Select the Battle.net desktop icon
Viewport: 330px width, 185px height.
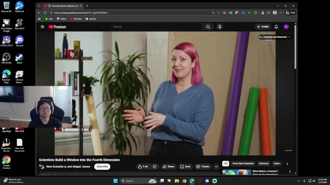(19, 7)
